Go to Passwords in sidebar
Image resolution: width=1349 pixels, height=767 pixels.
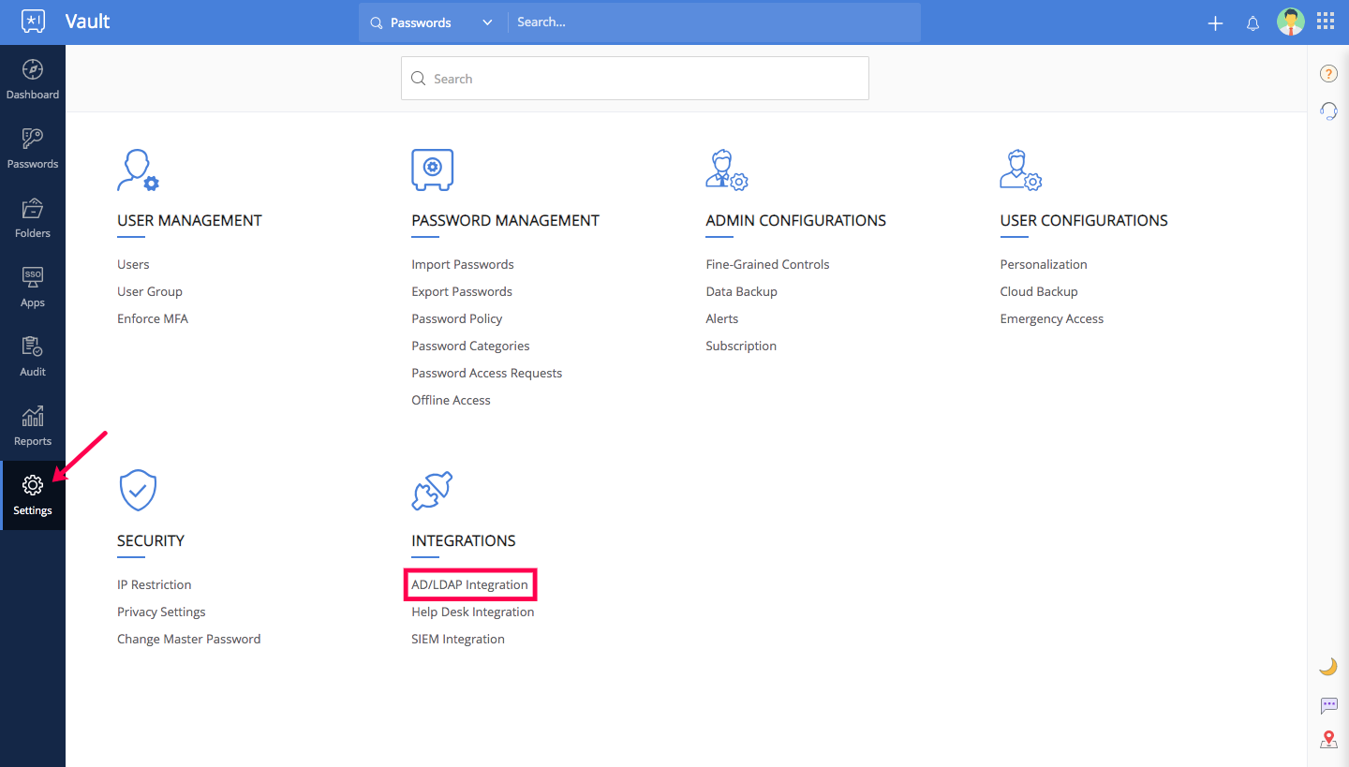pyautogui.click(x=33, y=149)
